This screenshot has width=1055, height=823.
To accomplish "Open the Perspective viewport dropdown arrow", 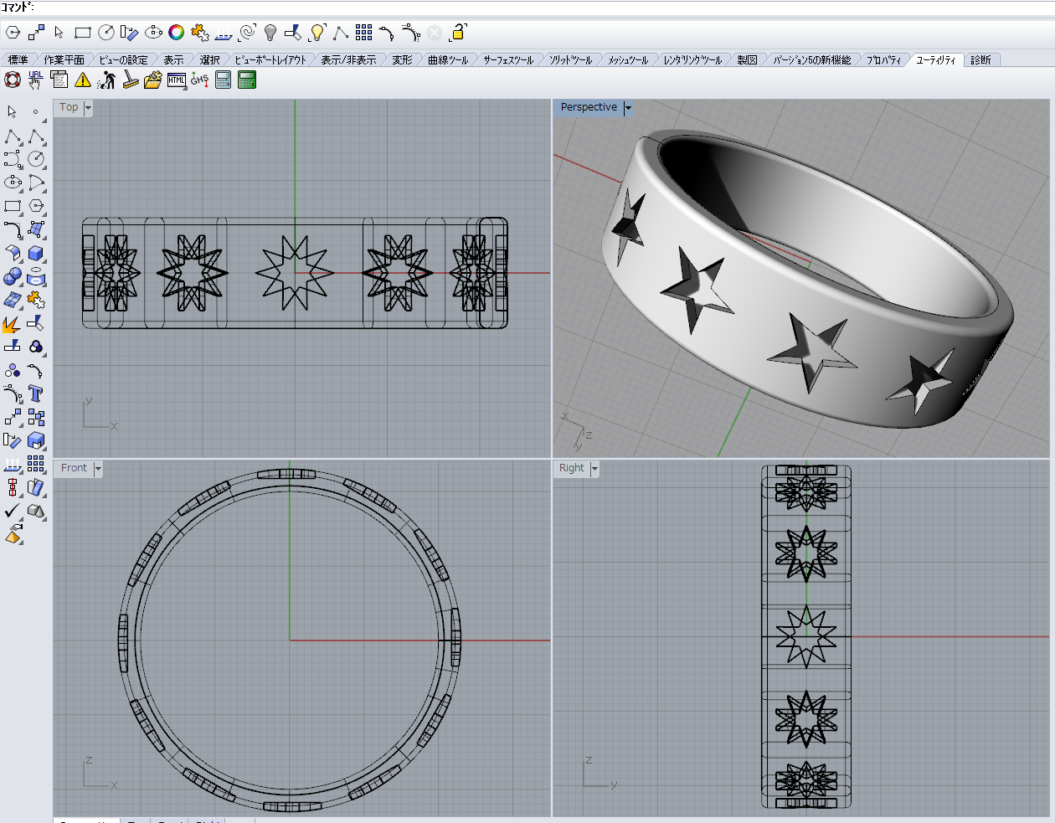I will [628, 108].
